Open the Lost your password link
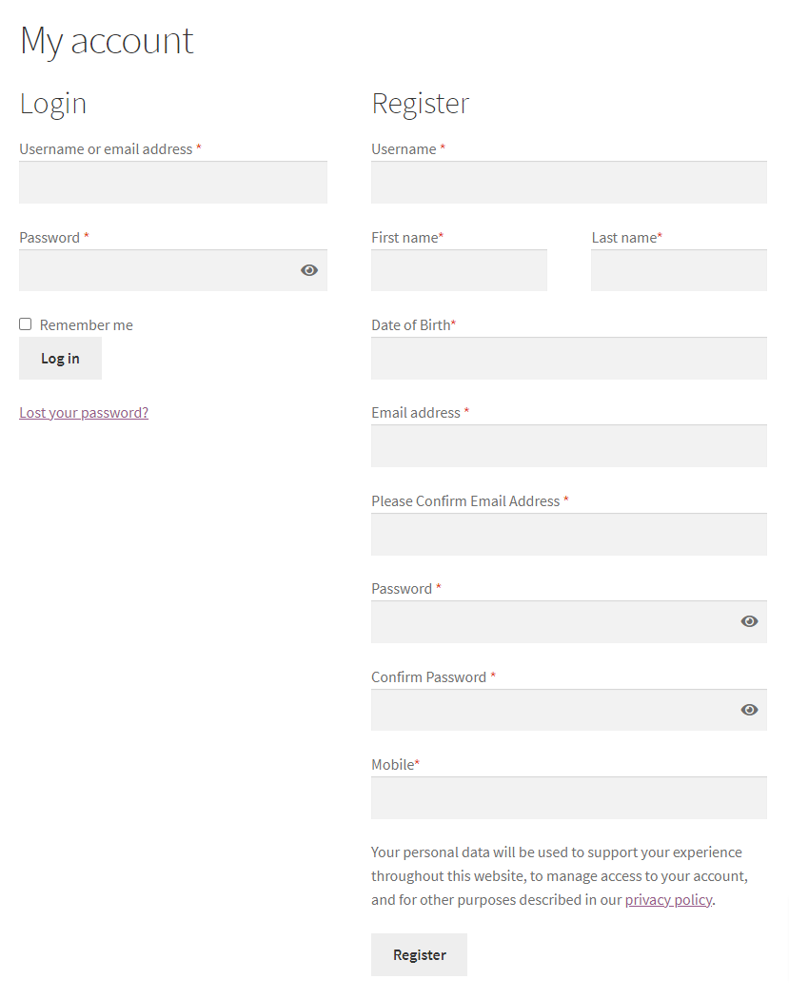 [x=84, y=413]
